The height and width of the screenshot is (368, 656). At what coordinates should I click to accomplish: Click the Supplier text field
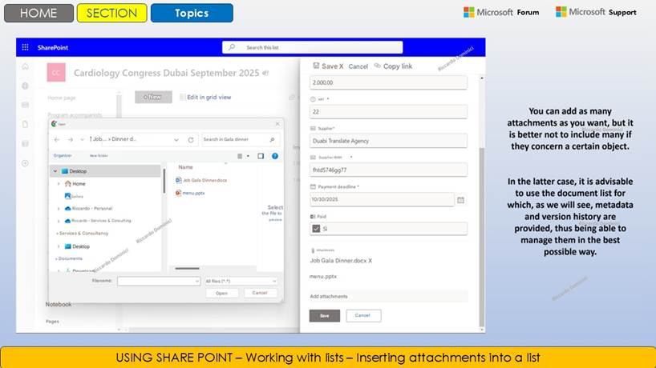[x=387, y=141]
